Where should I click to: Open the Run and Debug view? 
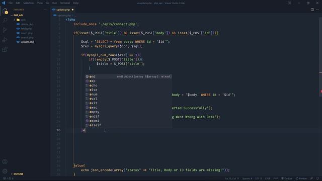pos(5,40)
